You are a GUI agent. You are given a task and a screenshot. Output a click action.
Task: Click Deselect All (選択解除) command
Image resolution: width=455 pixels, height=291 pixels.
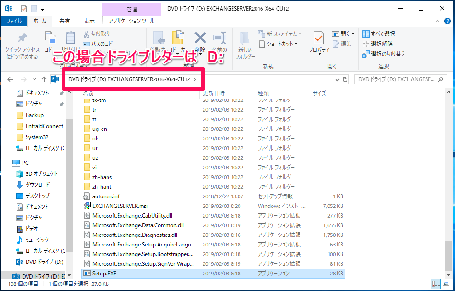click(x=377, y=44)
